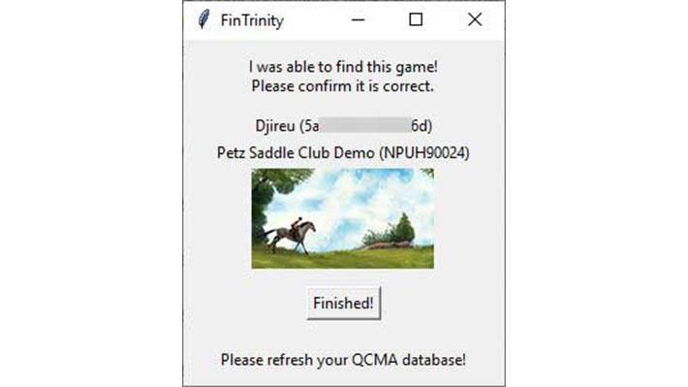This screenshot has width=688, height=387.
Task: Click the "Please refresh your QCMA database!" notice
Action: point(343,360)
